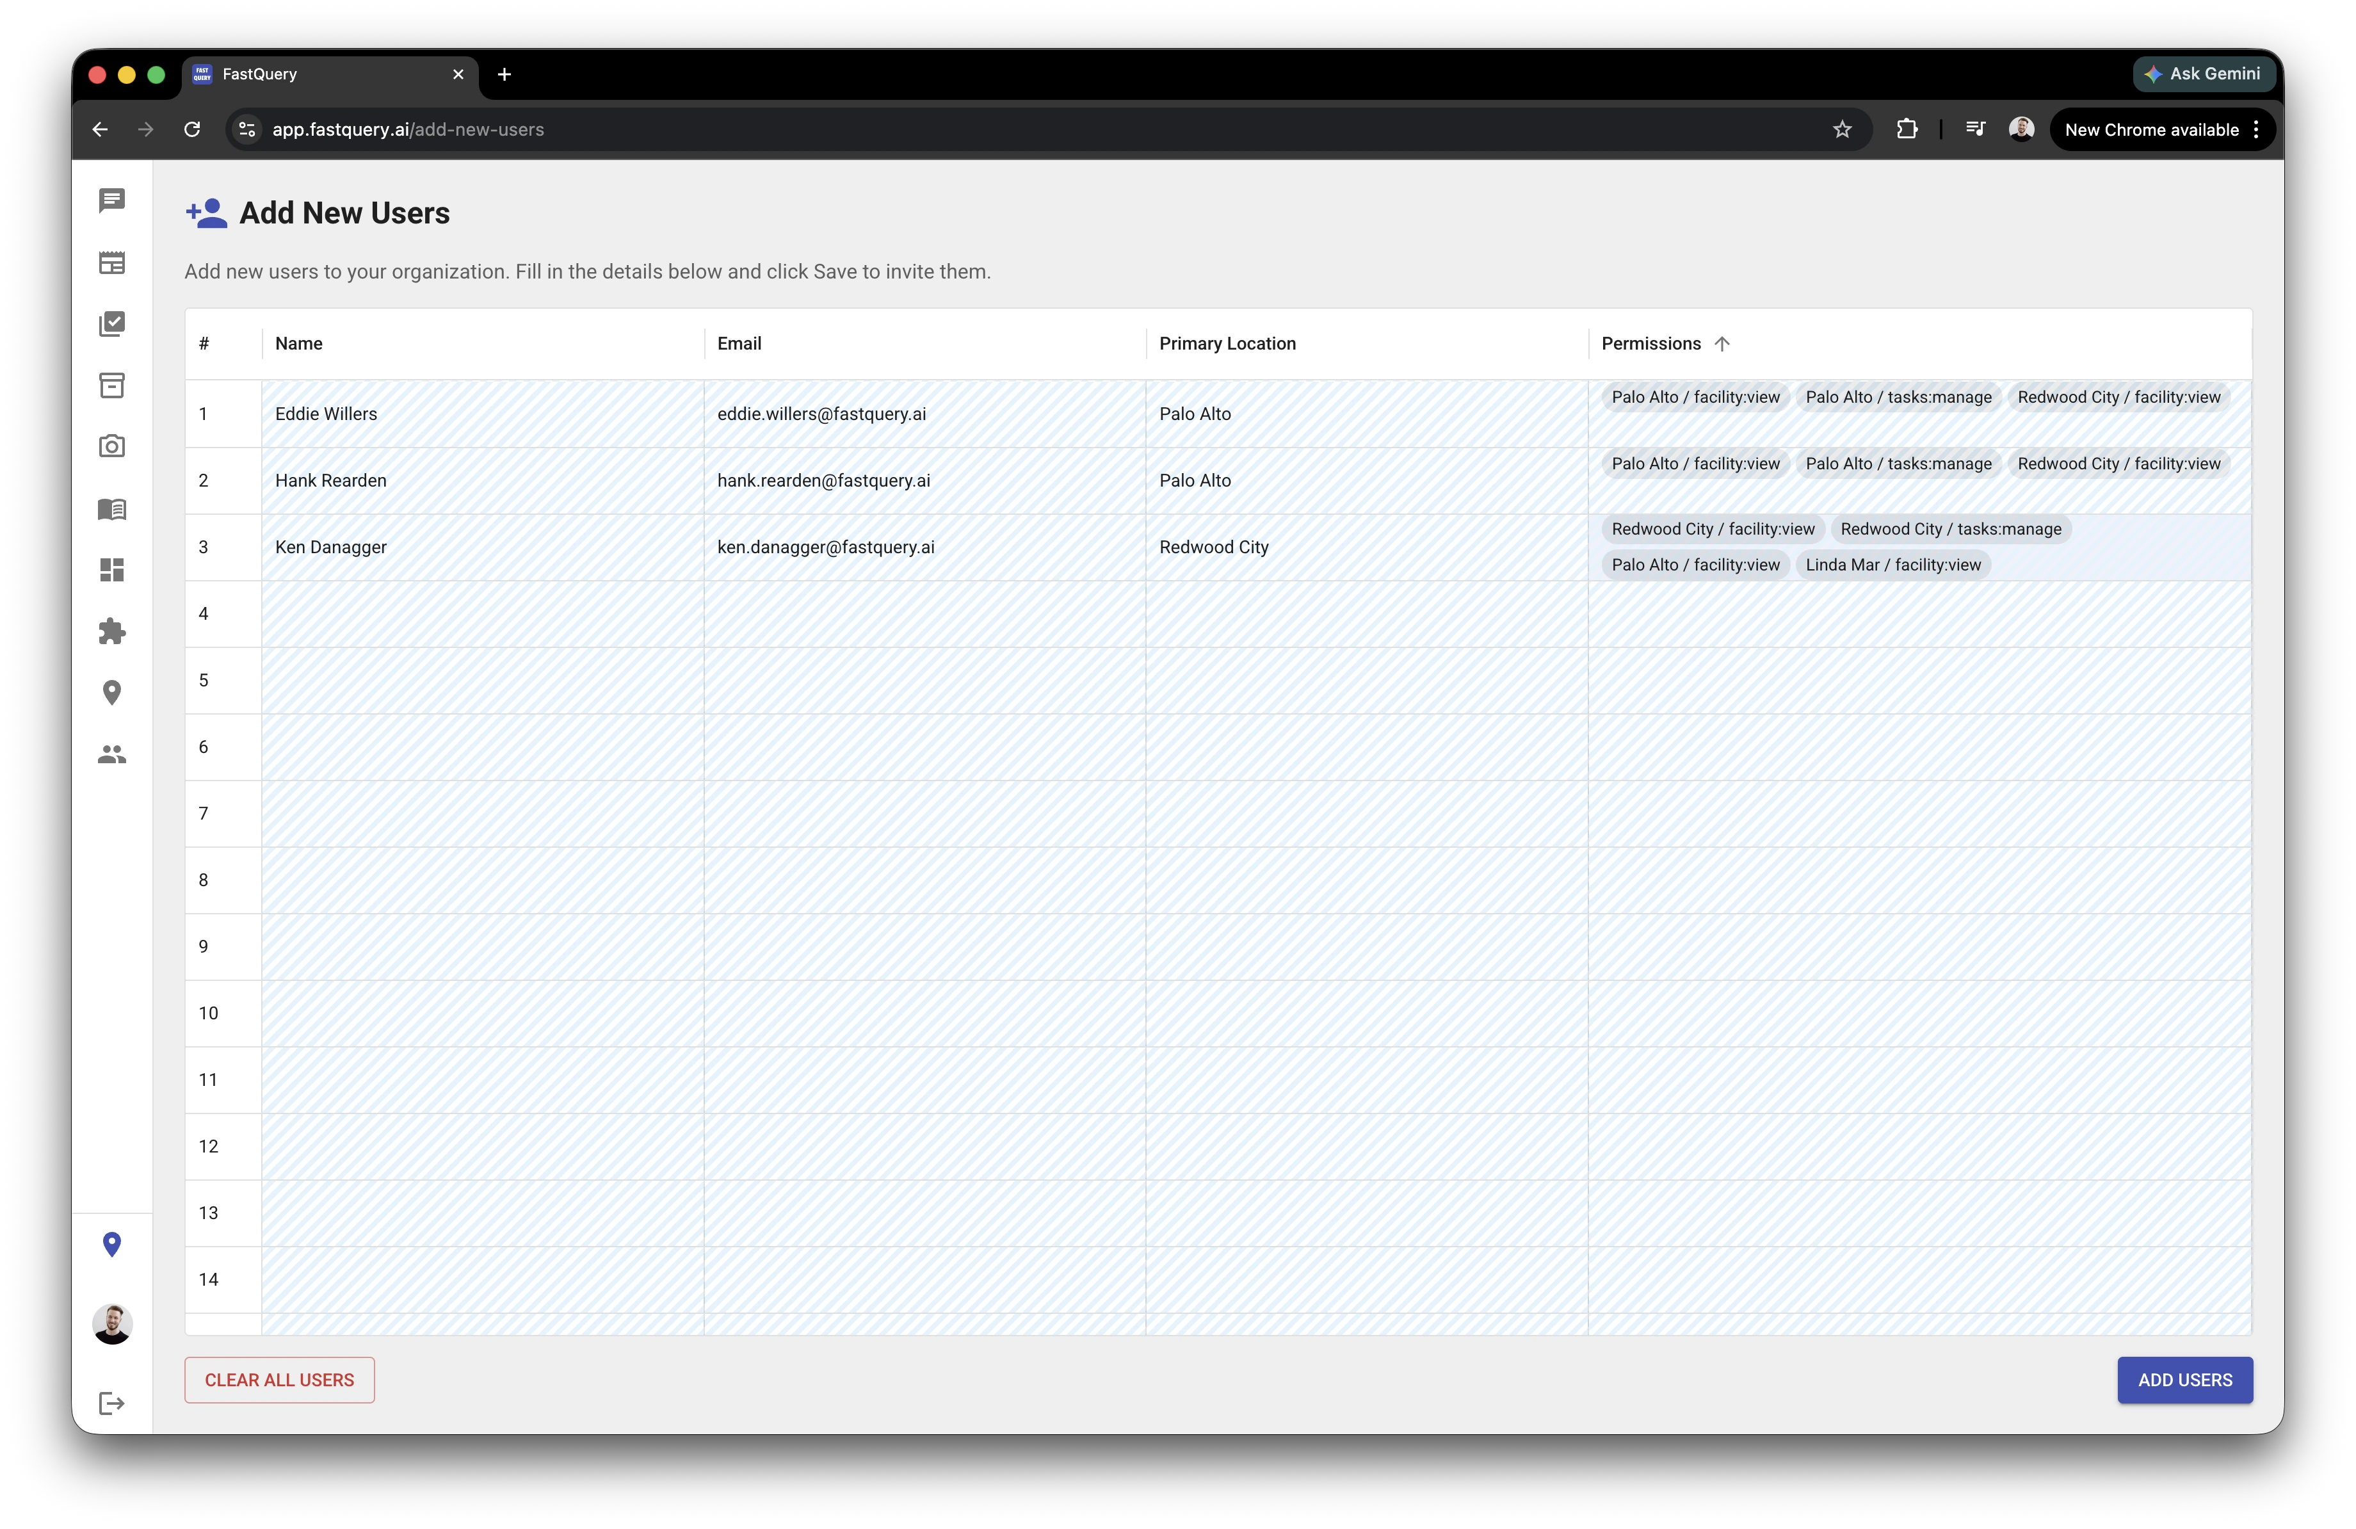Click the Primary Location column header
Screen dimensions: 2356x1529
point(1367,344)
